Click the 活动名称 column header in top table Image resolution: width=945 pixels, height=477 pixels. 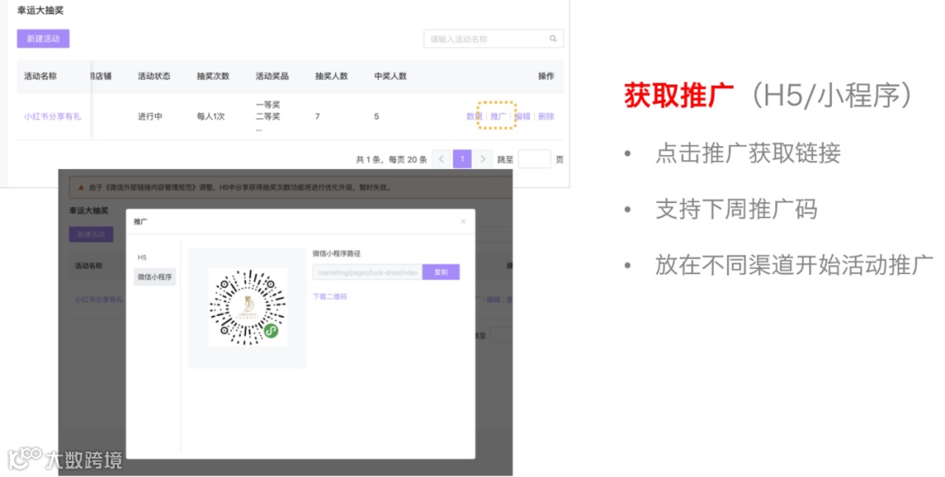coord(40,76)
